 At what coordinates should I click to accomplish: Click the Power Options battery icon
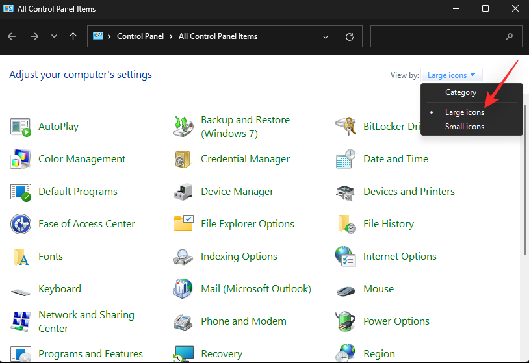(345, 321)
